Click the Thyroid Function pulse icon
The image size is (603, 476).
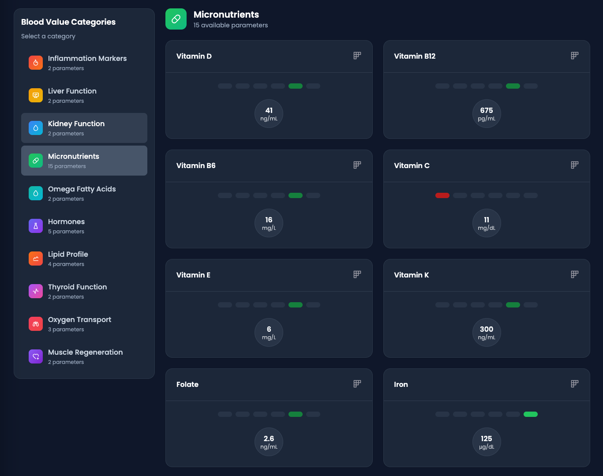tap(36, 291)
